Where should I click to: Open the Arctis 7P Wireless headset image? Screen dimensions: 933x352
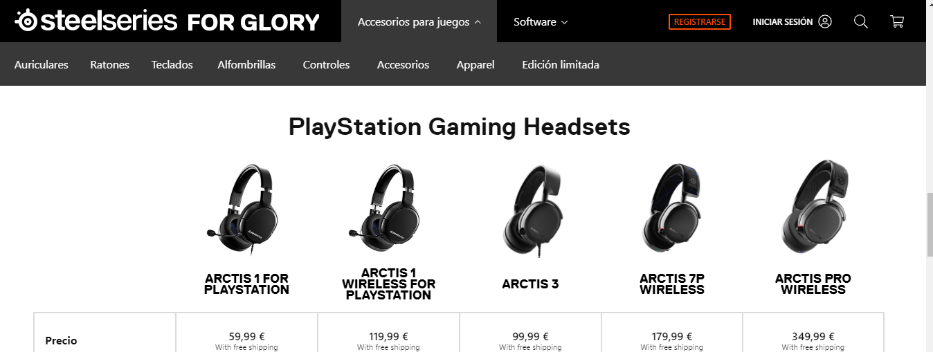671,210
